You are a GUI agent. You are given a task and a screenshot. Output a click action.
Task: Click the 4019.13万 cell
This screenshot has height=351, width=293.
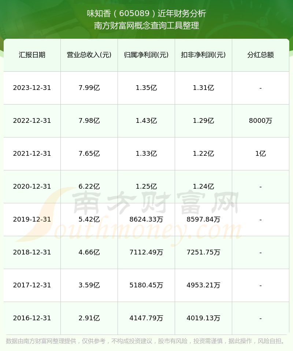(x=203, y=318)
